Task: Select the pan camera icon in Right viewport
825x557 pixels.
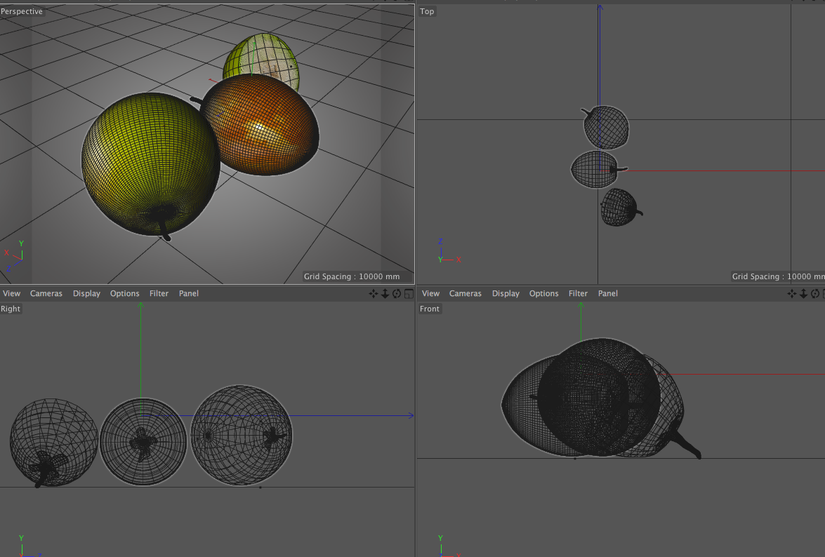Action: pos(373,294)
